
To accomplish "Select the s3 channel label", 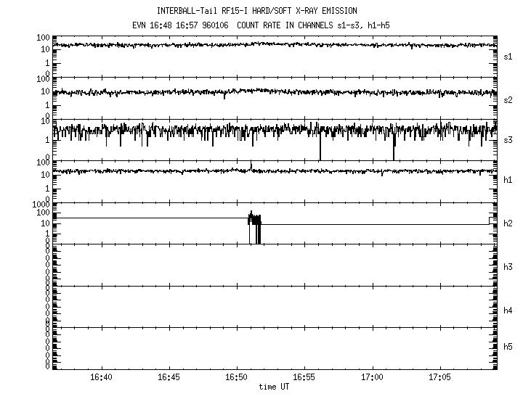I will [508, 140].
